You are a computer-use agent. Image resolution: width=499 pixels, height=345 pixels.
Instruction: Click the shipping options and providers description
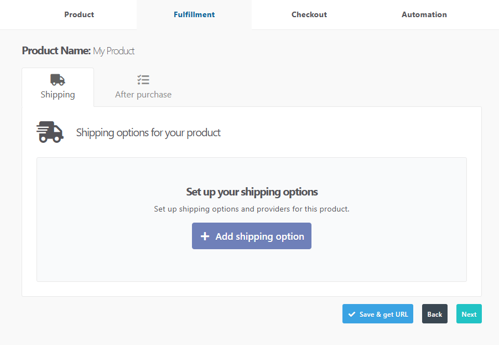pos(252,209)
